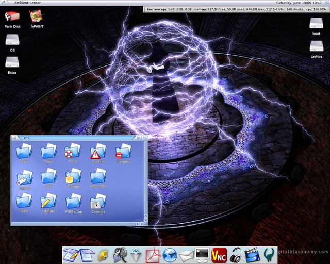The height and width of the screenshot is (264, 330).
Task: Click the resize gadget of OS: window
Action: pos(145,224)
